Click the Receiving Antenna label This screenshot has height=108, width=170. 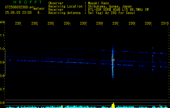coord(64,13)
